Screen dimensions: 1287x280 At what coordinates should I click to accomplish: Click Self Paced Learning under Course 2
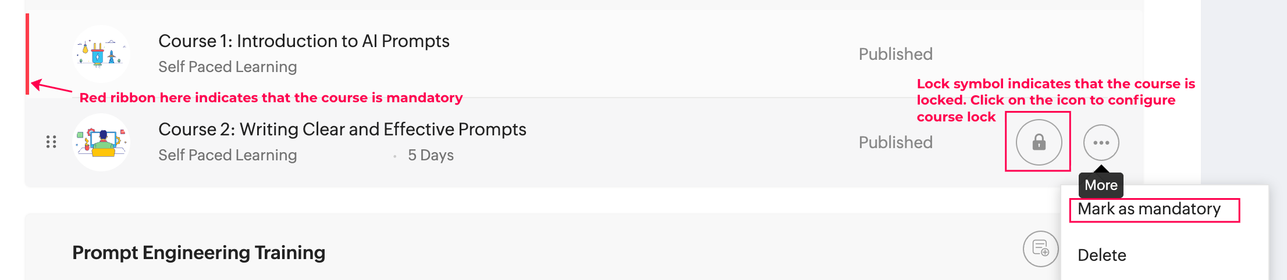point(227,155)
